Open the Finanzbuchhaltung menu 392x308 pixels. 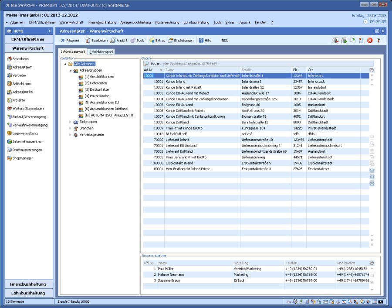point(102,22)
